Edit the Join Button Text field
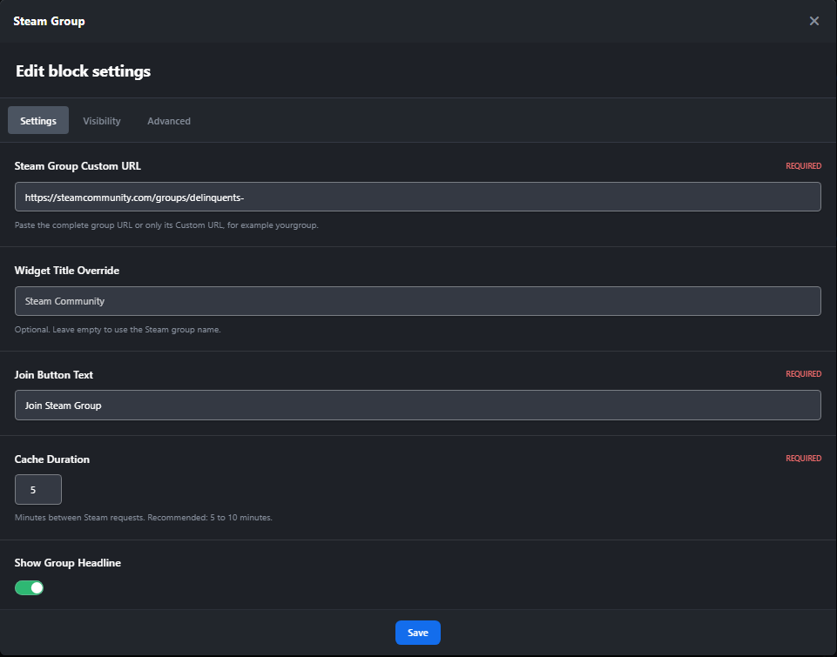The width and height of the screenshot is (837, 657). coord(417,405)
